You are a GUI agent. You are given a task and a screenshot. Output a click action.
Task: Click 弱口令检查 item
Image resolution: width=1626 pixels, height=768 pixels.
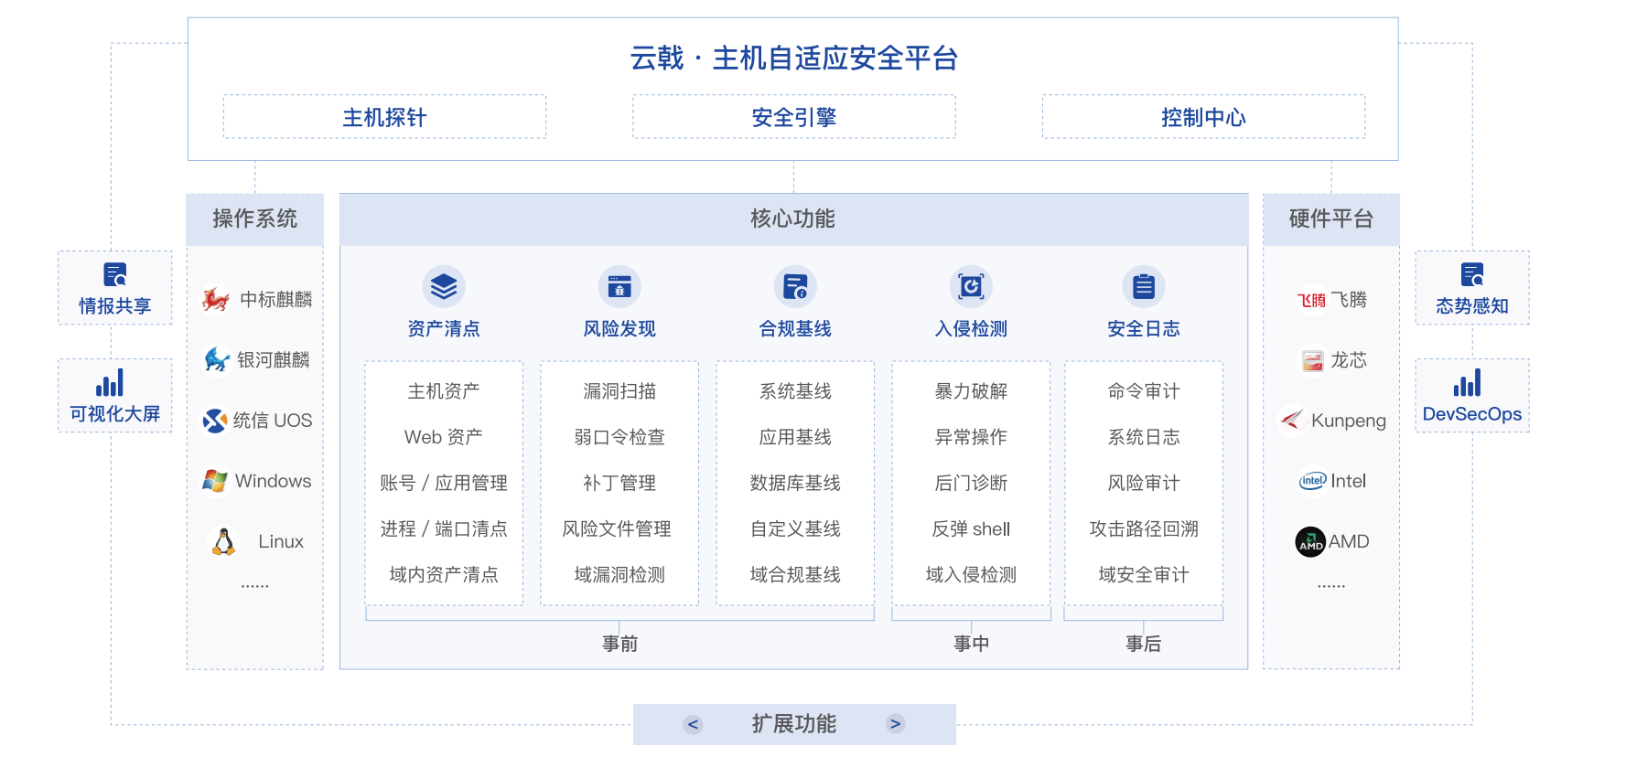click(619, 437)
